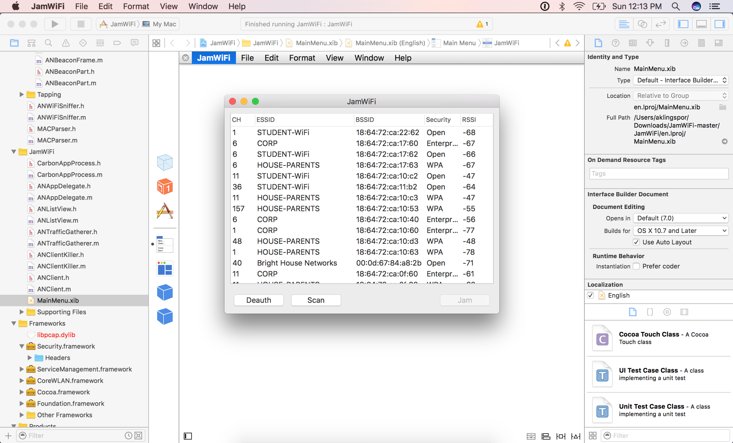733x443 pixels.
Task: Select libpcap.dylib in Frameworks
Action: coord(56,335)
